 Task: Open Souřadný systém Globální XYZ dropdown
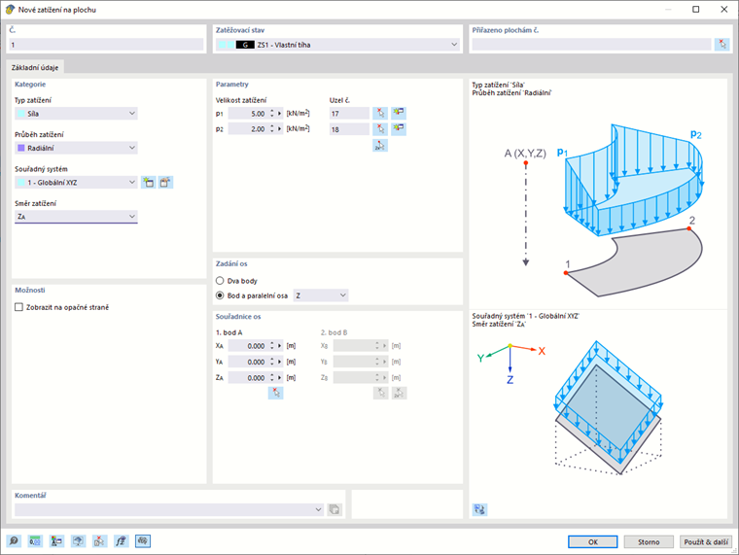pyautogui.click(x=76, y=183)
